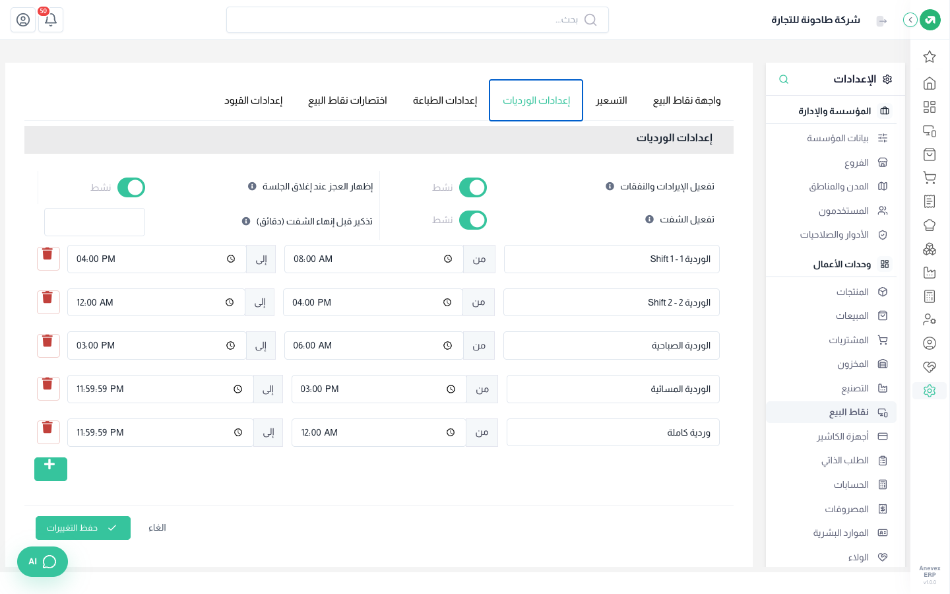Open إعدادات القيود tab
Image resolution: width=950 pixels, height=594 pixels.
click(x=253, y=100)
